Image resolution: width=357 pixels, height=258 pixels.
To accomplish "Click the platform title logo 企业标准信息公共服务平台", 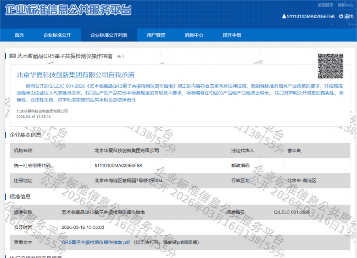I will pos(69,11).
